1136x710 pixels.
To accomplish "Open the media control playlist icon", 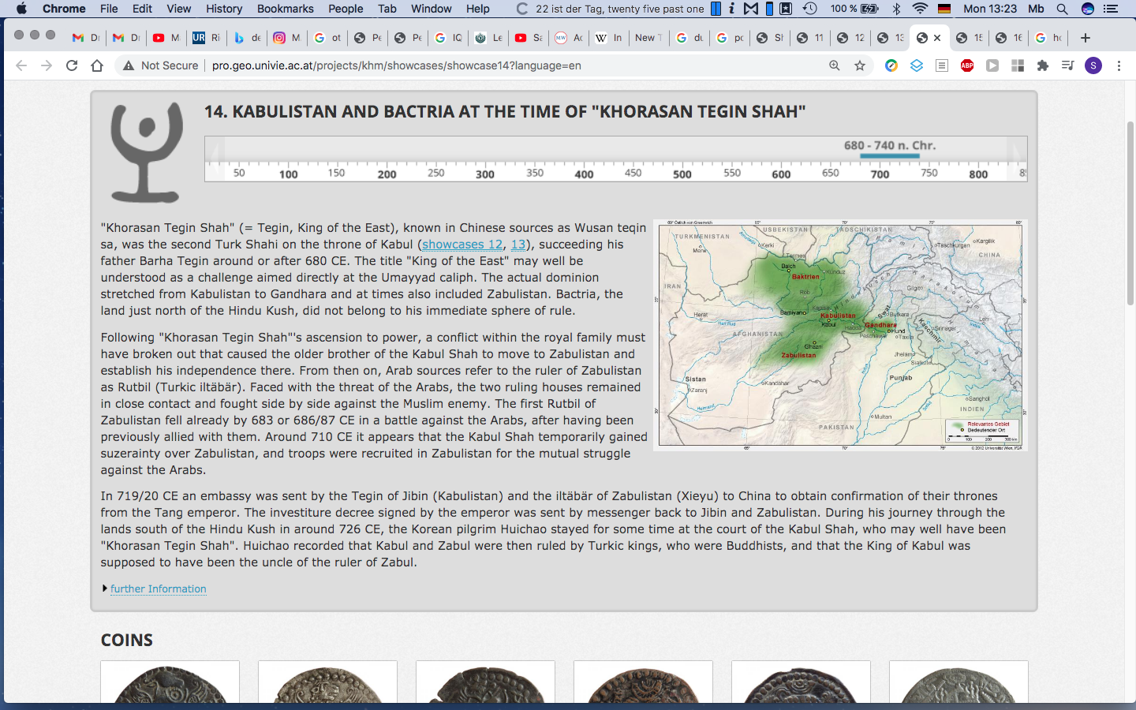I will (1068, 65).
